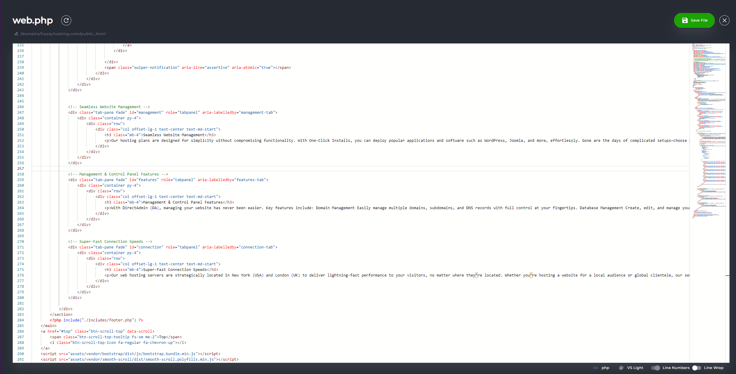
Task: Click the closing </main> tag on line 285
Action: pos(49,326)
